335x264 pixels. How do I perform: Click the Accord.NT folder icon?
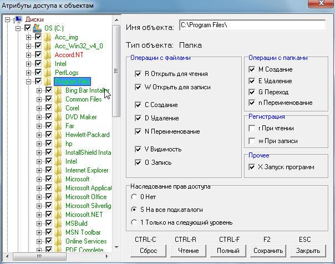pyautogui.click(x=48, y=55)
